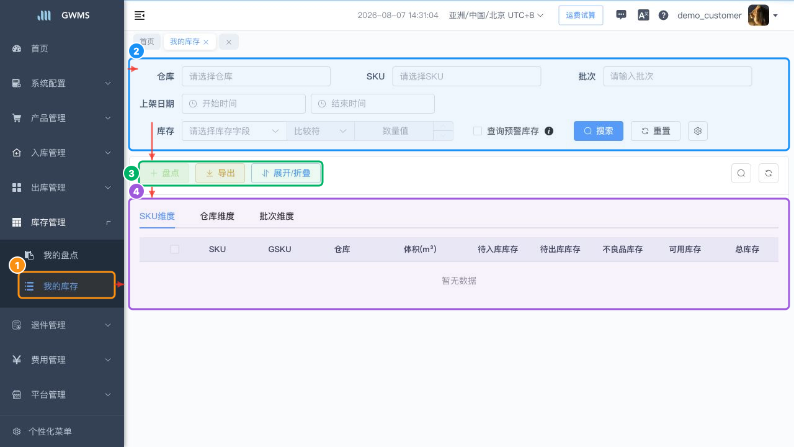
Task: Expand the 入库管理 menu
Action: click(x=62, y=153)
